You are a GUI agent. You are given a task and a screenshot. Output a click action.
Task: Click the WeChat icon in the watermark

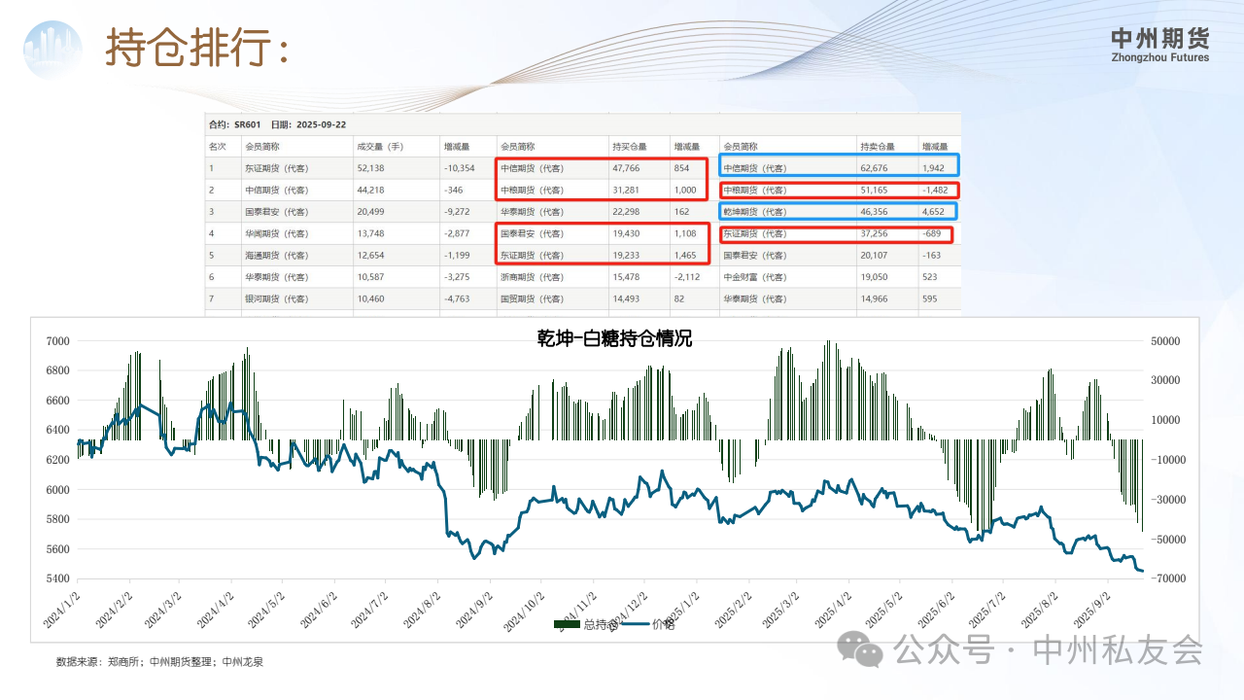pyautogui.click(x=861, y=648)
